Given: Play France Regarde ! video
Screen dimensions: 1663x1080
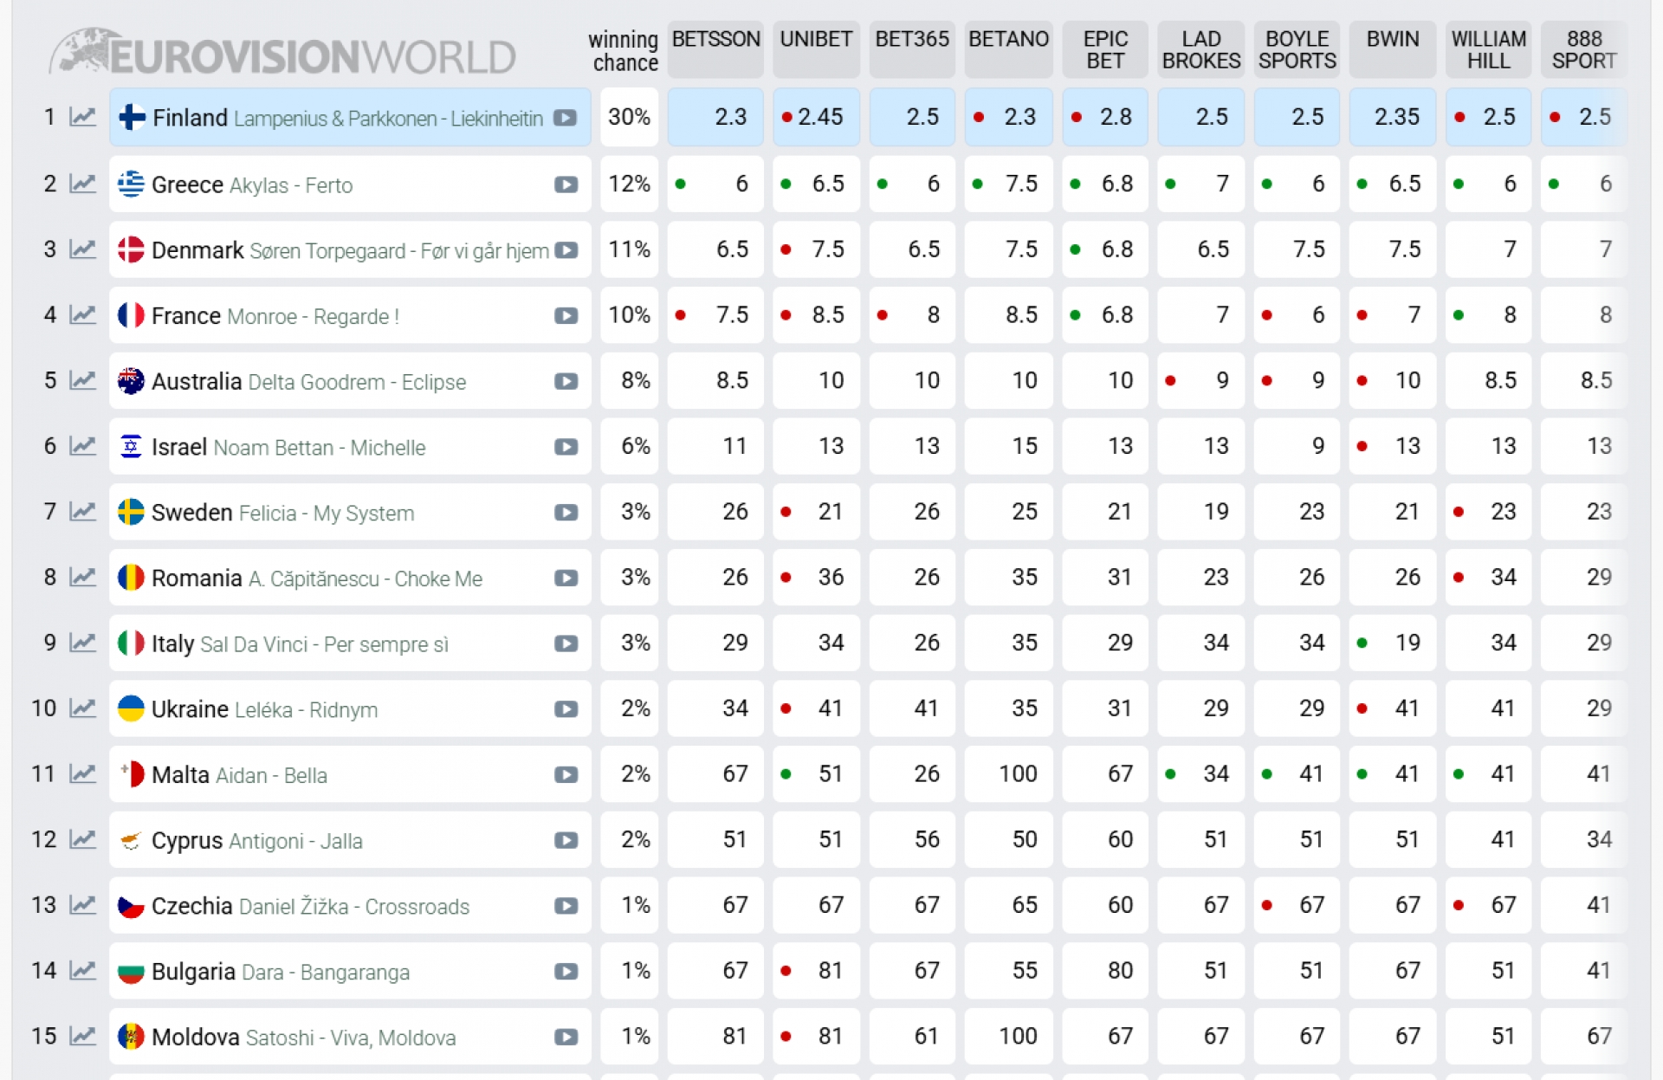Looking at the screenshot, I should 566,316.
